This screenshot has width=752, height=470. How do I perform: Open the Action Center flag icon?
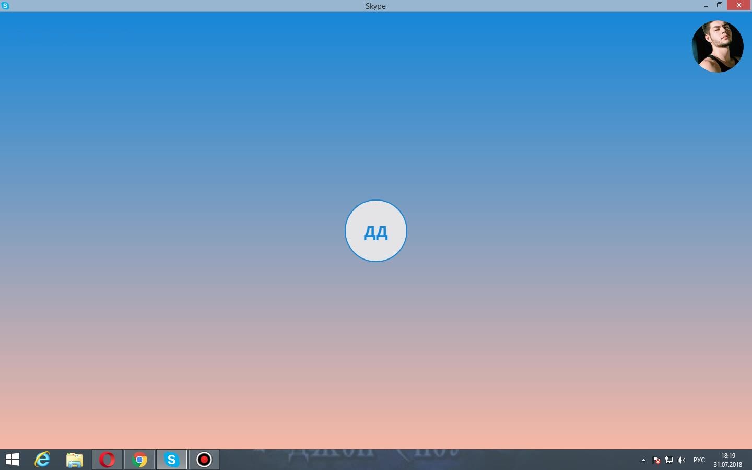coord(656,460)
